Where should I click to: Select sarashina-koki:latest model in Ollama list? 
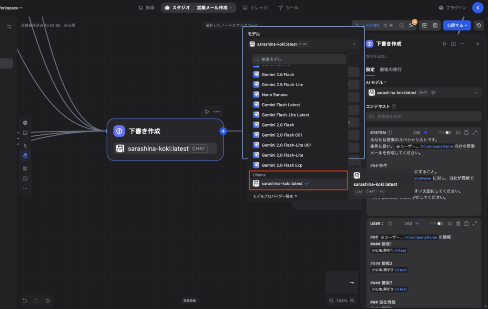point(282,184)
